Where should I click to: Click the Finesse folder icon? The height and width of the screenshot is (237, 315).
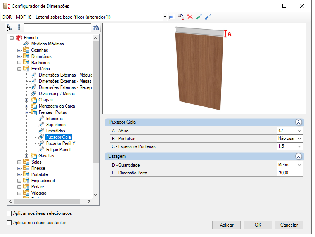[26, 168]
